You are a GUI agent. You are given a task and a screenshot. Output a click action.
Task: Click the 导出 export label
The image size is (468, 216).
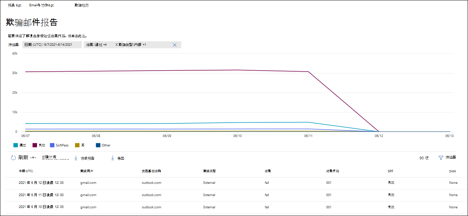click(x=120, y=158)
